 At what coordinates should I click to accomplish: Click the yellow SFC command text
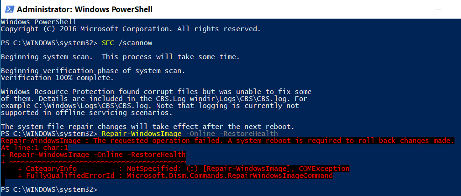pos(108,43)
